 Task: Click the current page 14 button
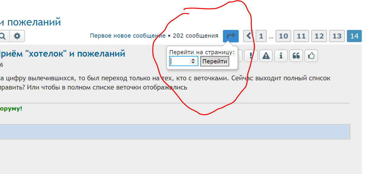(x=354, y=36)
